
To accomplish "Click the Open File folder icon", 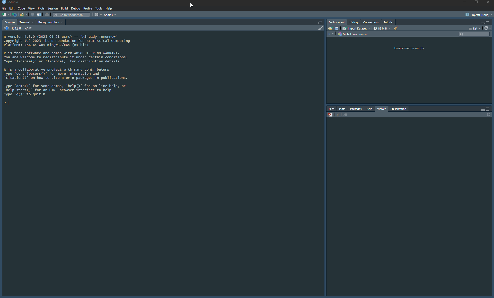I will tap(22, 15).
